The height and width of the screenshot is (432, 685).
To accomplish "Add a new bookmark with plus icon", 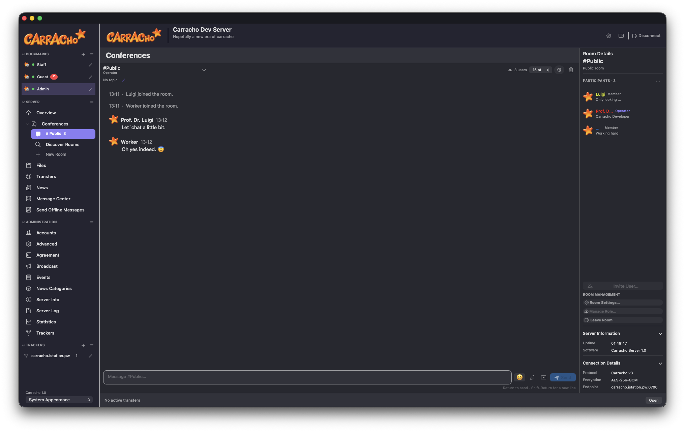I will (x=83, y=54).
